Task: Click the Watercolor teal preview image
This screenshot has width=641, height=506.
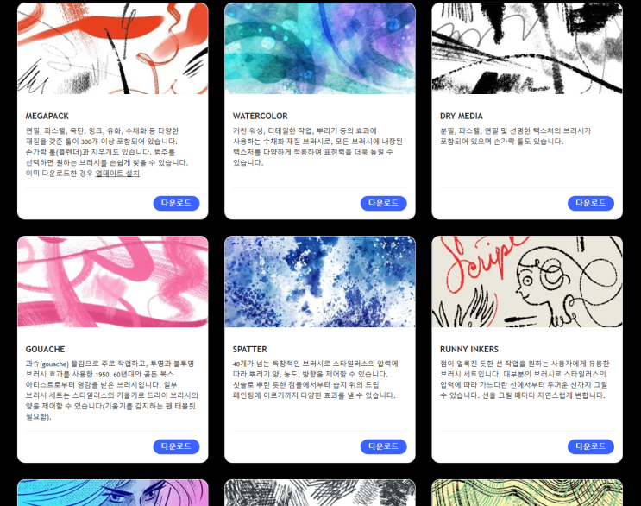Action: (320, 48)
